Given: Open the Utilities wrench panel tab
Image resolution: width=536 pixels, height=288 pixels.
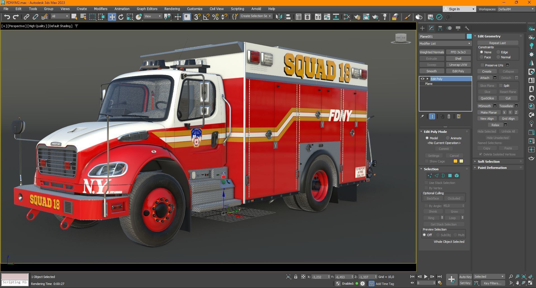Looking at the screenshot, I should [467, 28].
